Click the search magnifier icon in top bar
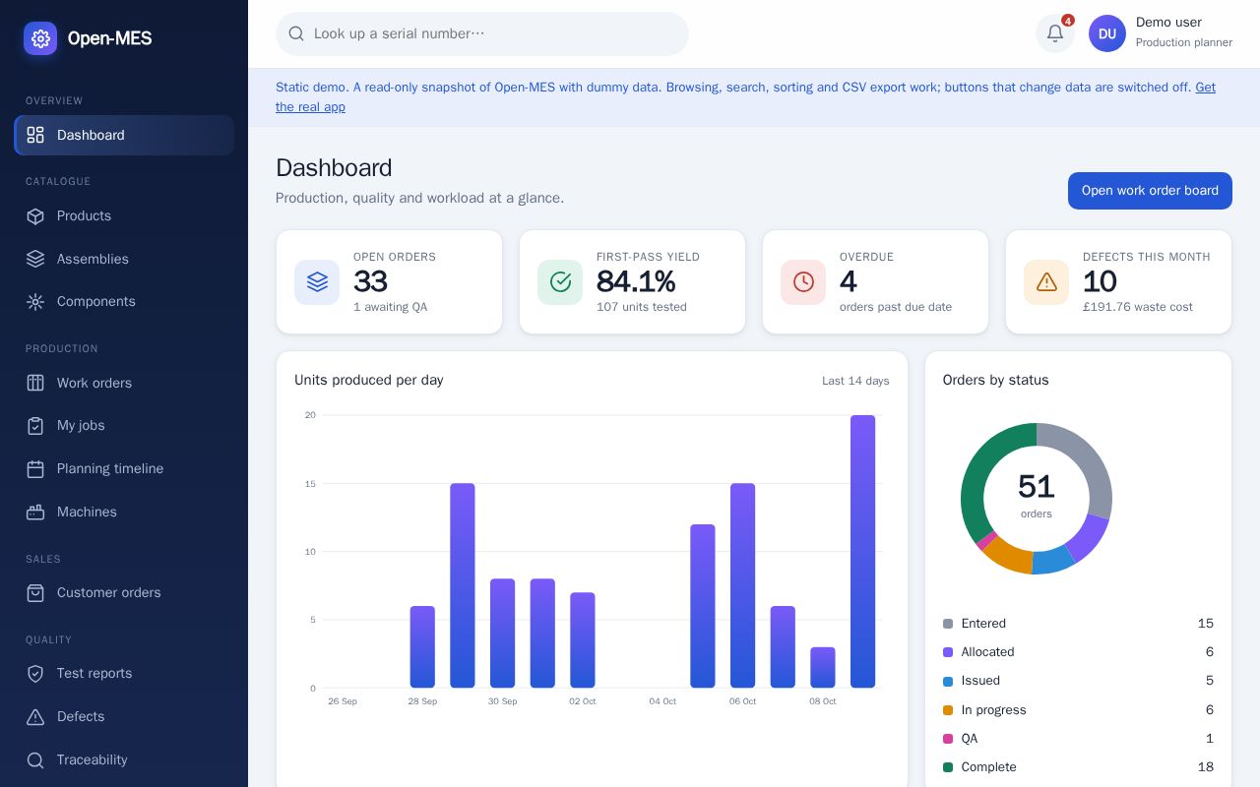Image resolution: width=1260 pixels, height=787 pixels. 296,33
